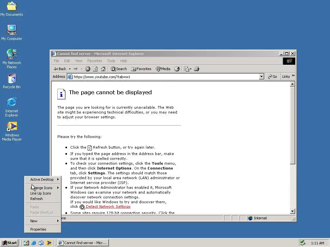The height and width of the screenshot is (247, 330).
Task: Click Show Desktop quick launch icon
Action: click(26, 243)
